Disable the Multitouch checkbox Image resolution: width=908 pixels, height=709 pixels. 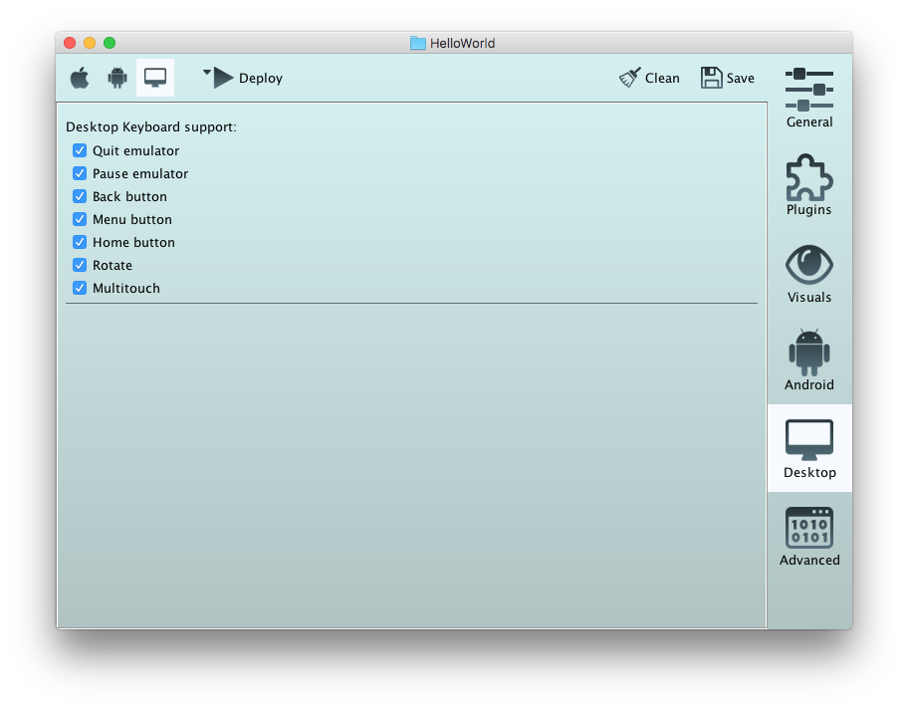pyautogui.click(x=80, y=288)
